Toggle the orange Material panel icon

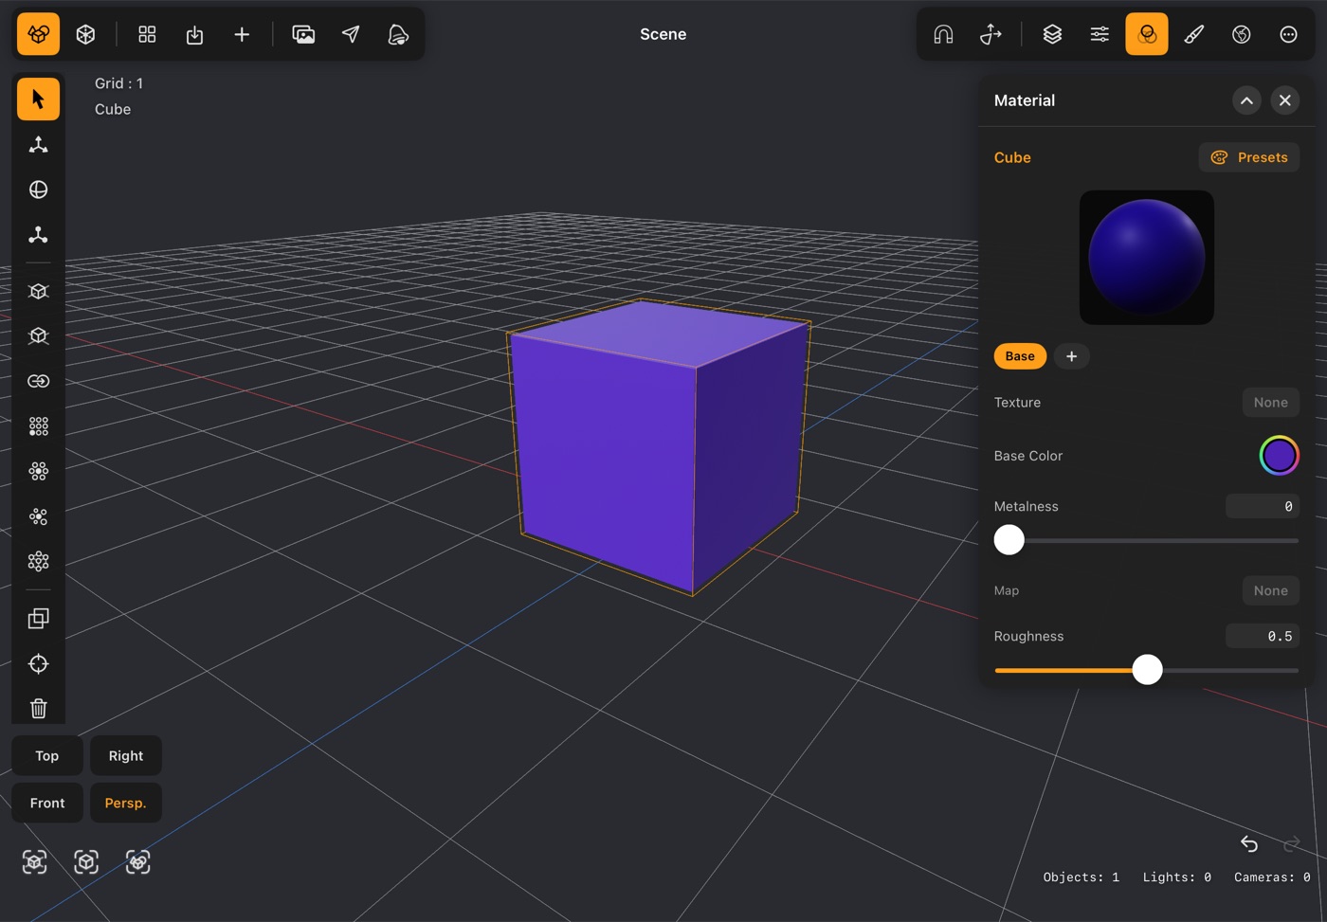[x=1147, y=34]
